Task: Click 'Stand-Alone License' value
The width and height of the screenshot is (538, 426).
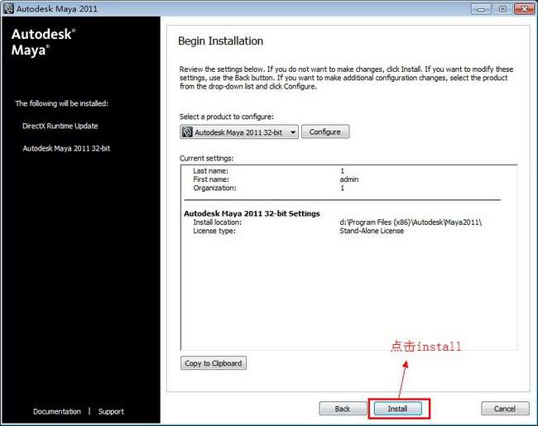Action: (x=372, y=231)
